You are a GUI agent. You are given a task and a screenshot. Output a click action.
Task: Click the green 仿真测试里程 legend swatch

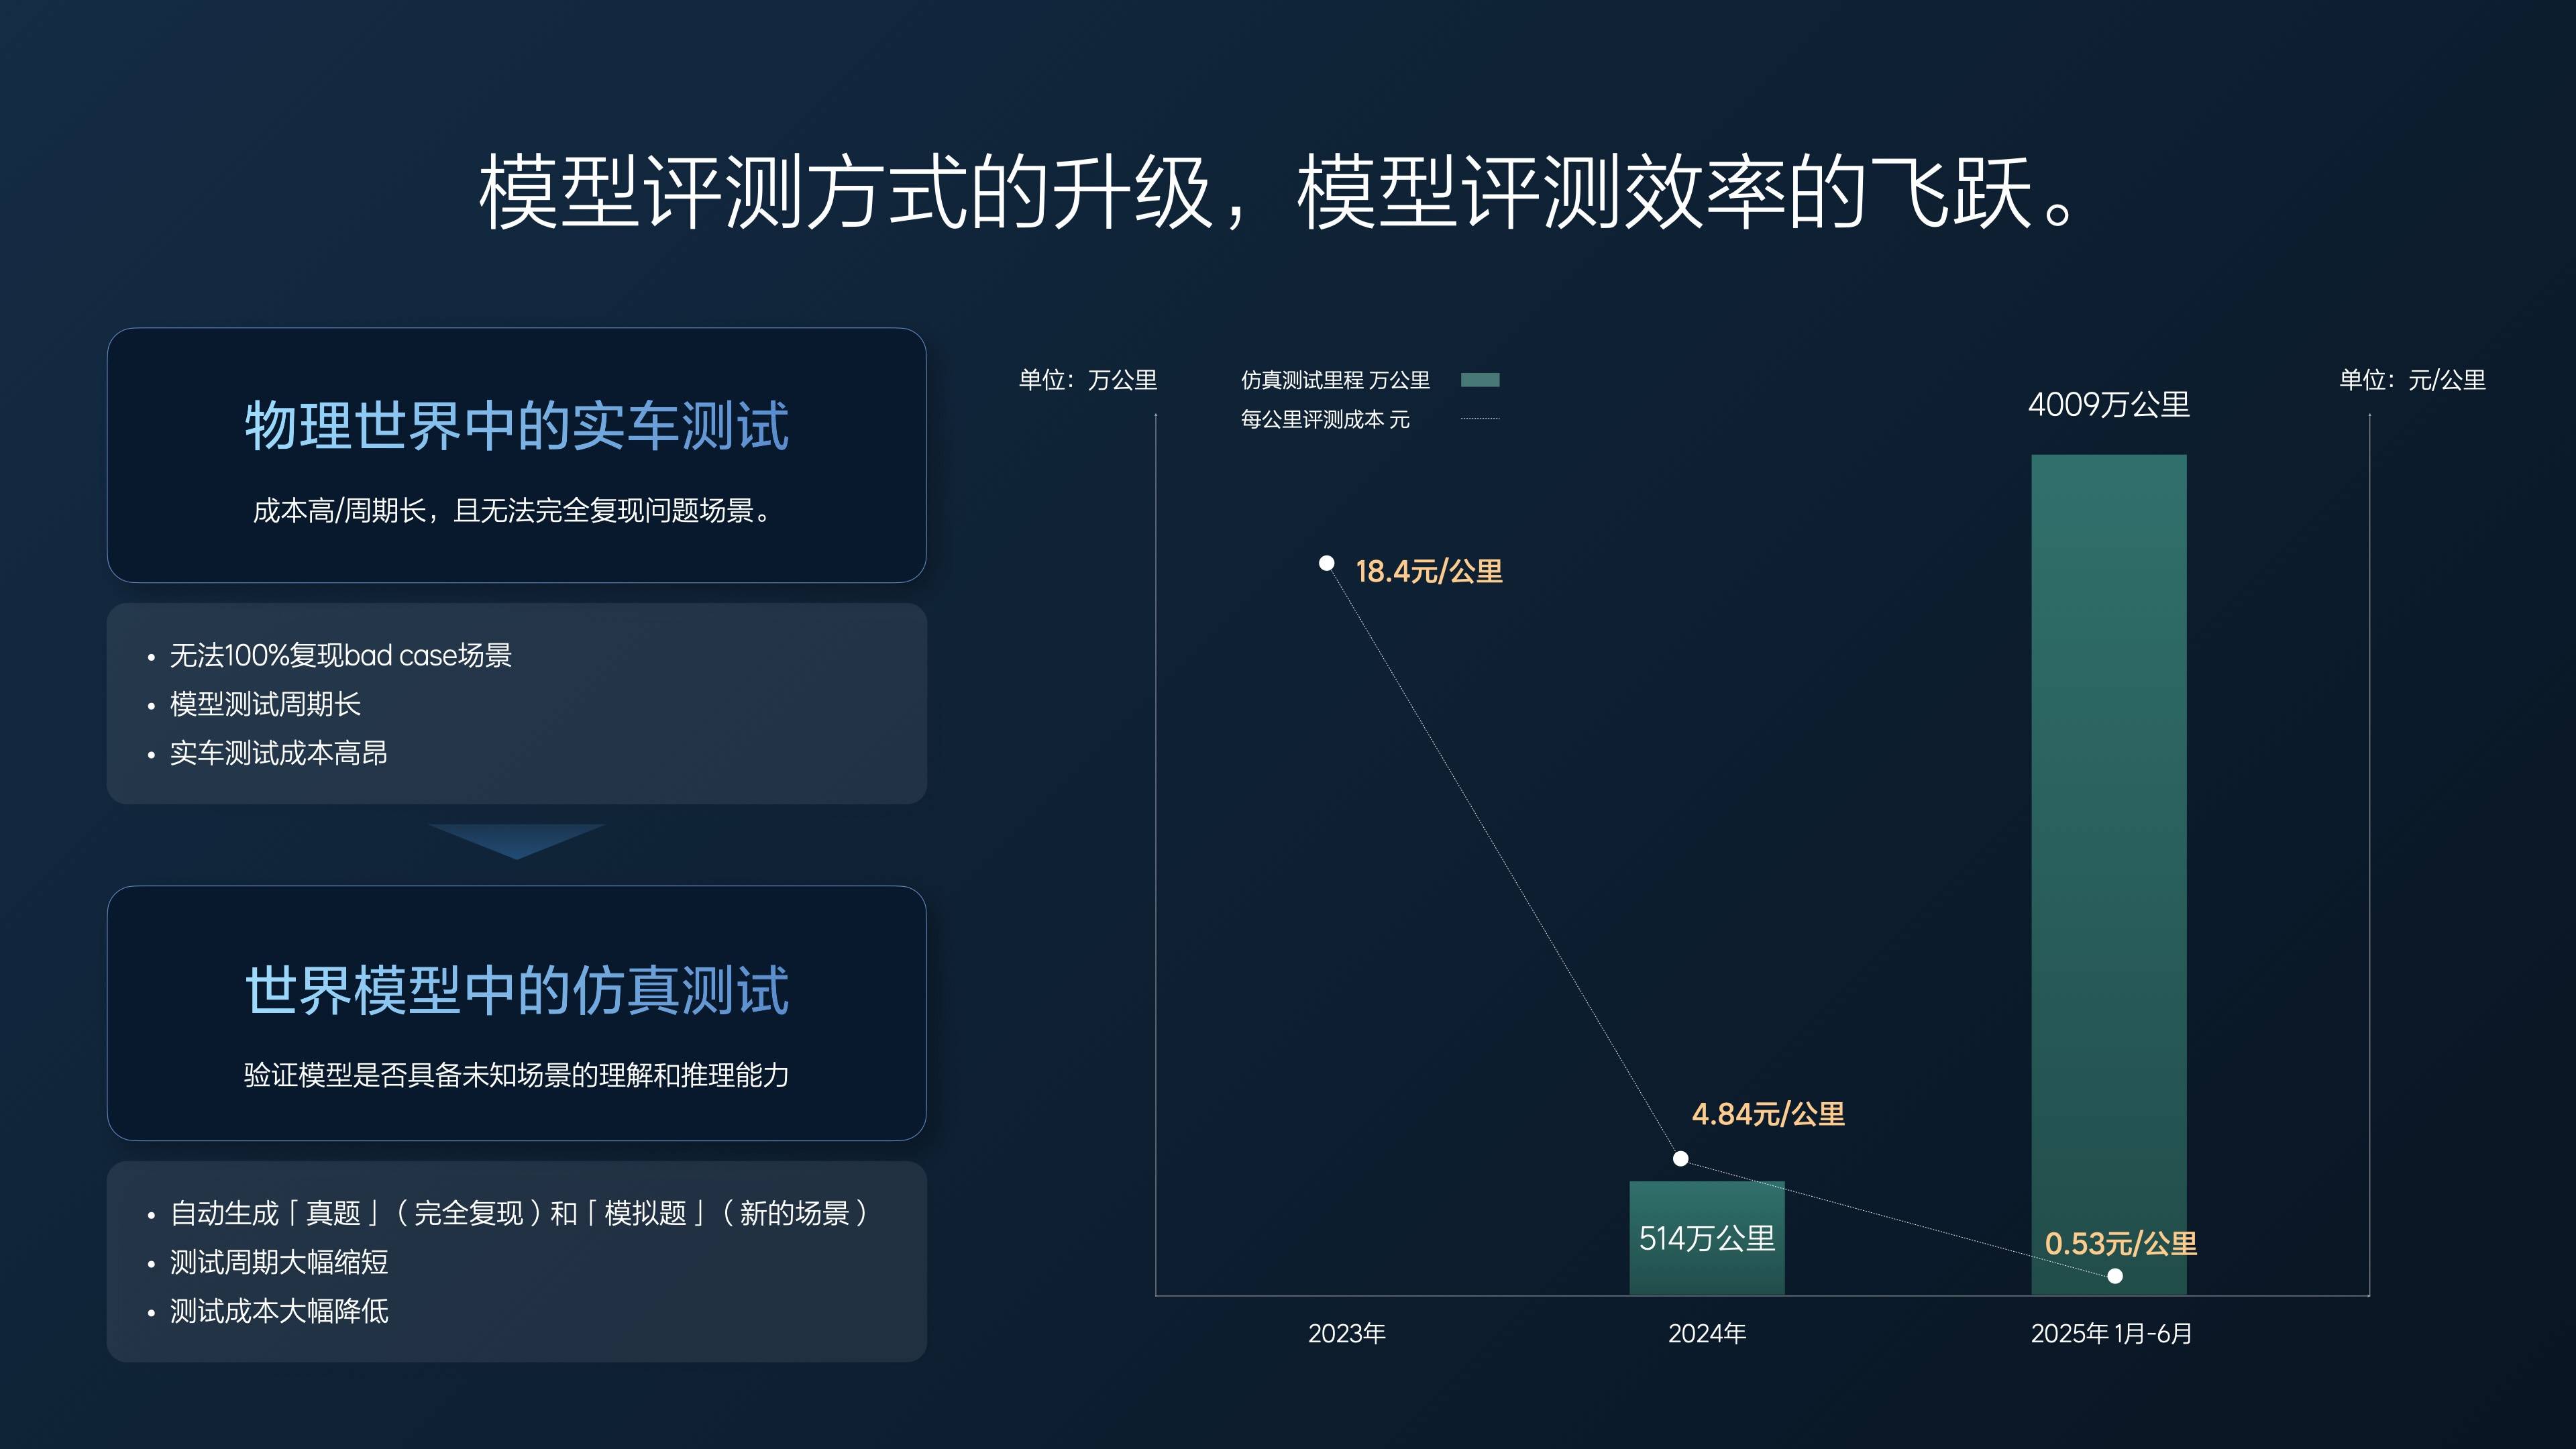coord(1480,380)
